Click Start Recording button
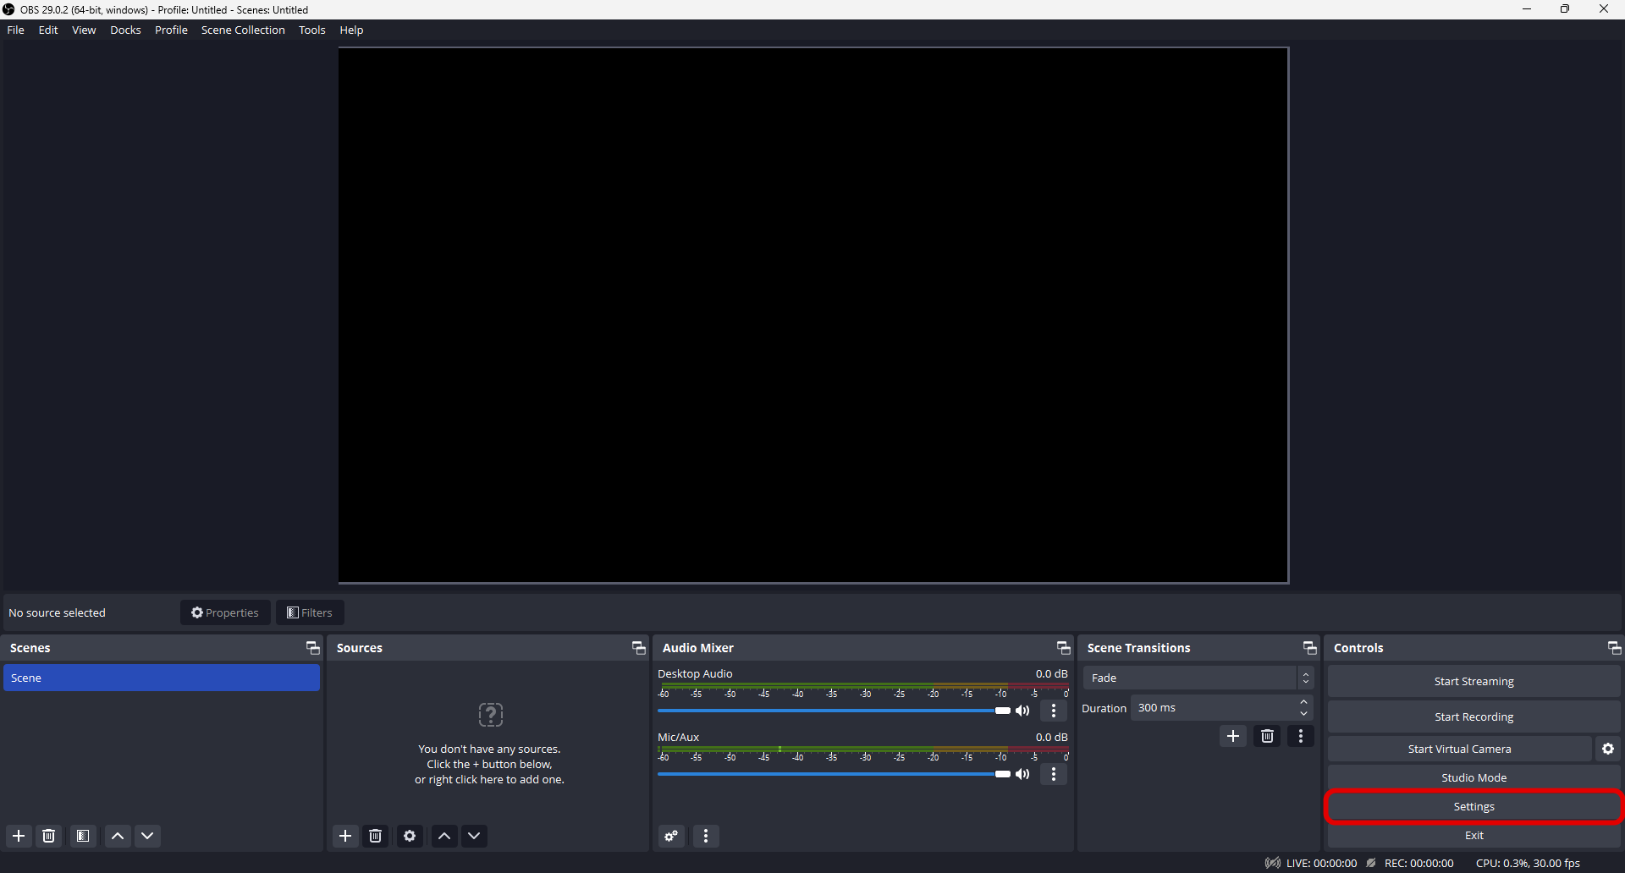The image size is (1625, 873). 1474,717
